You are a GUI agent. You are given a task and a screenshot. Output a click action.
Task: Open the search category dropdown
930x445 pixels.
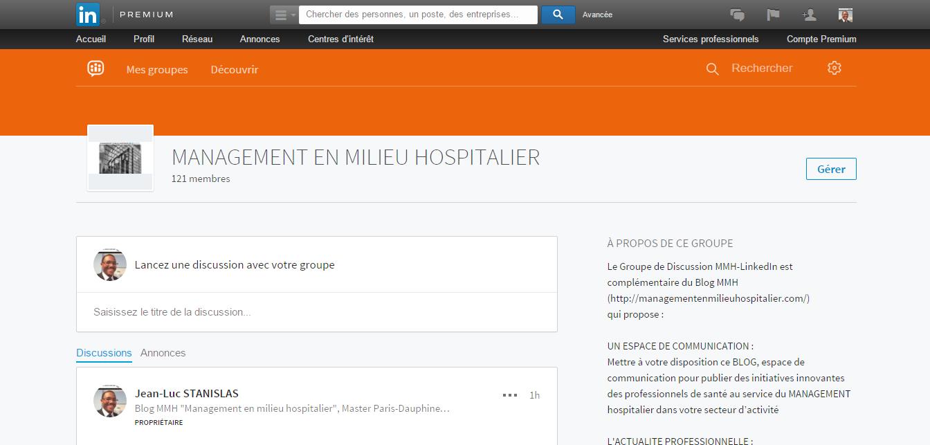pos(284,15)
